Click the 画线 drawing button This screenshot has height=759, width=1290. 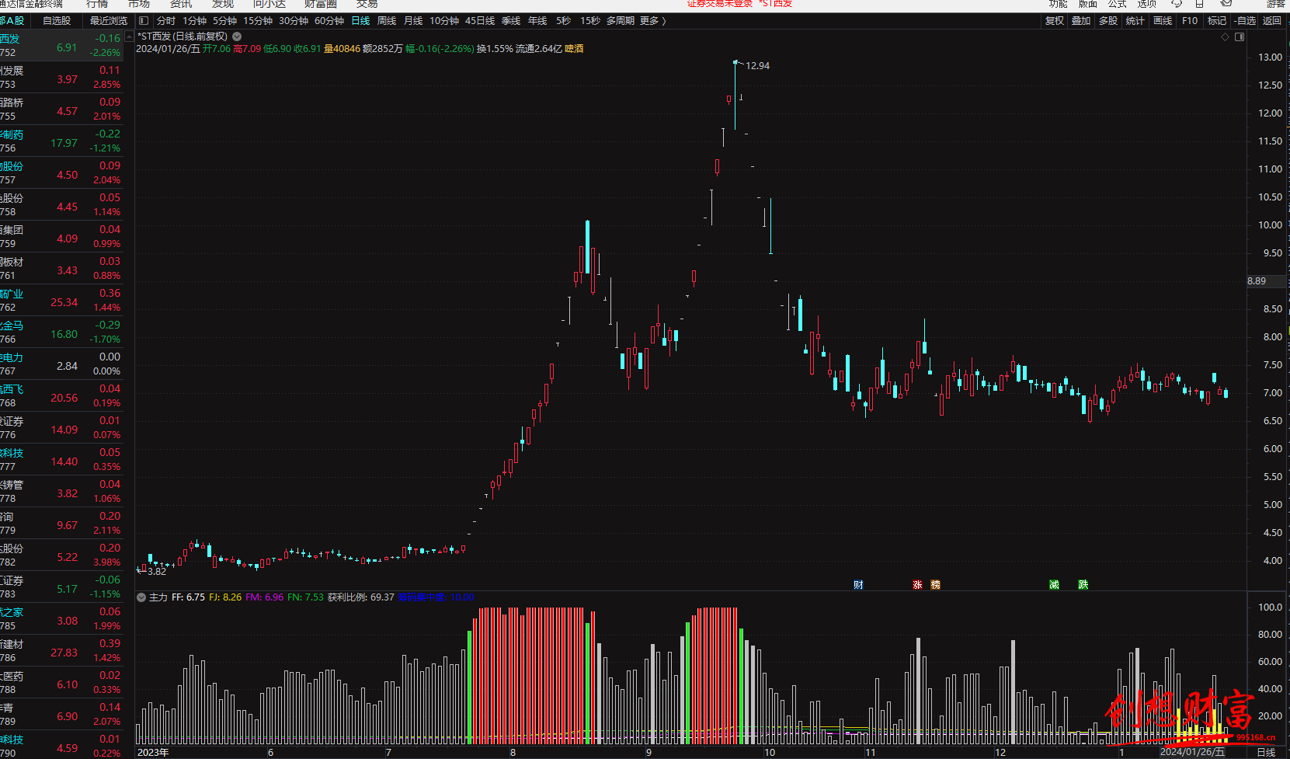pyautogui.click(x=1163, y=21)
